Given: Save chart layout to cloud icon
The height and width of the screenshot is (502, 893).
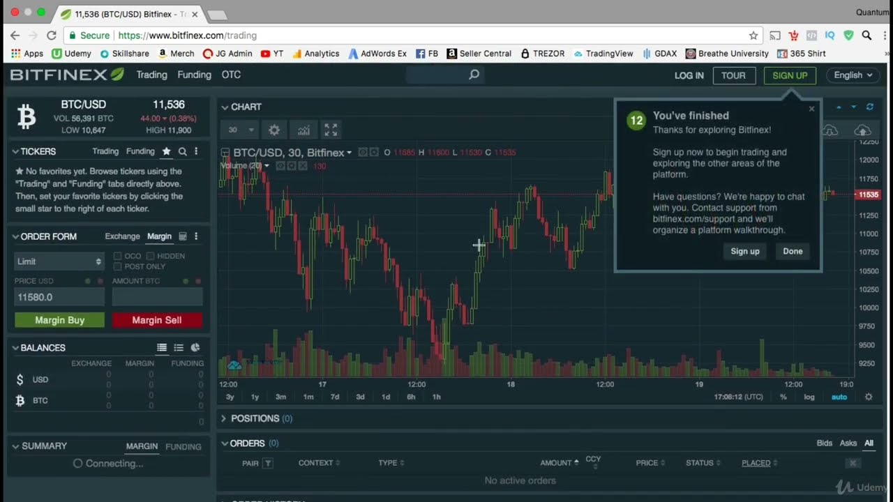Looking at the screenshot, I should pos(862,130).
